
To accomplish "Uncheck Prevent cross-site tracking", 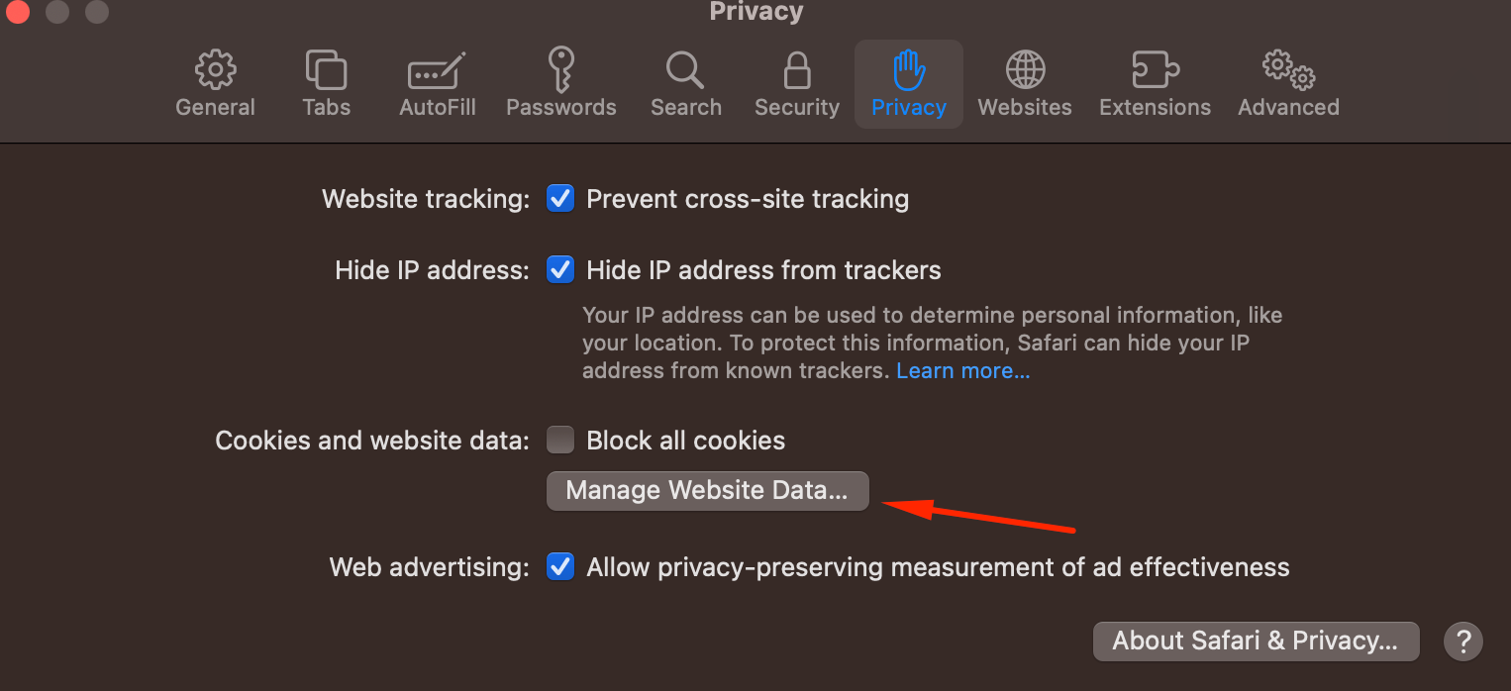I will pos(560,199).
